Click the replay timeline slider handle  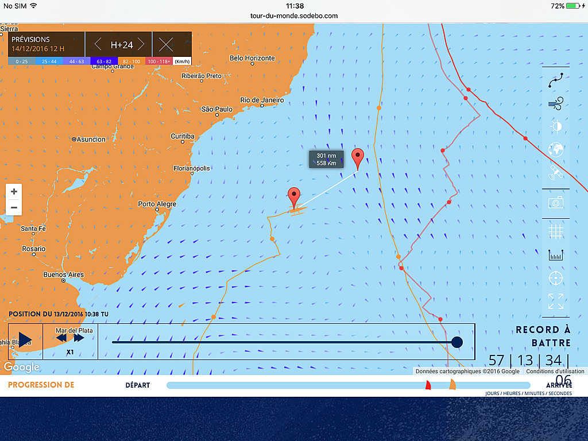coord(457,342)
